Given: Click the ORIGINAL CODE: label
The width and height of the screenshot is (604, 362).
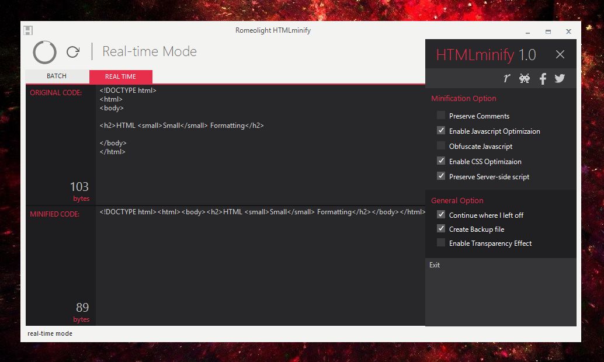Looking at the screenshot, I should 56,93.
